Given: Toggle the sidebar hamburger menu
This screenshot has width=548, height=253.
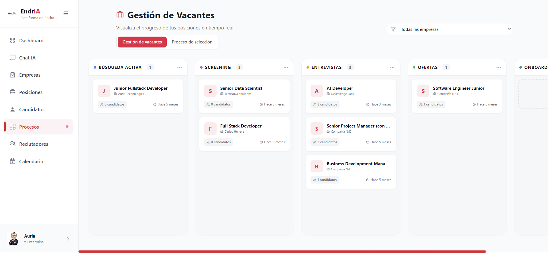Looking at the screenshot, I should (x=66, y=13).
